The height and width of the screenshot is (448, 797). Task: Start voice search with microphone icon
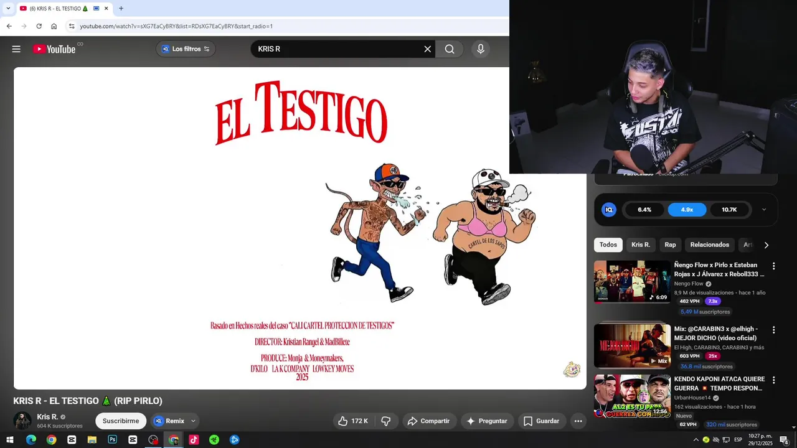click(x=480, y=49)
